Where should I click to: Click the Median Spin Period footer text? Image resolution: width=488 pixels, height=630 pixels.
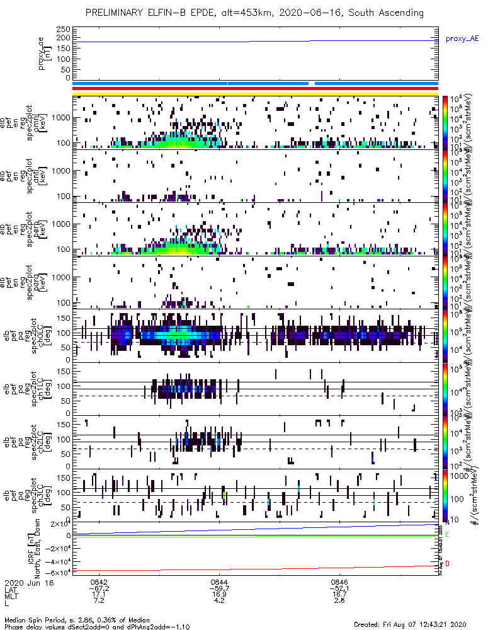click(77, 620)
